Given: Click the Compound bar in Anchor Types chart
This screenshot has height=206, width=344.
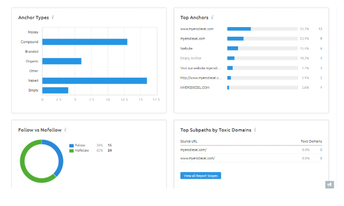Looking at the screenshot, I should click(85, 42).
